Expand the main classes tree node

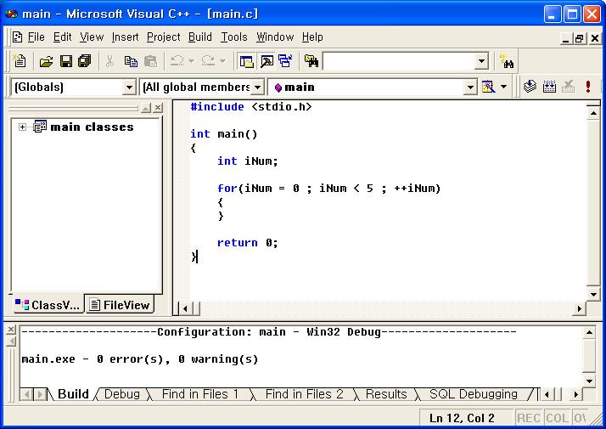pyautogui.click(x=22, y=127)
